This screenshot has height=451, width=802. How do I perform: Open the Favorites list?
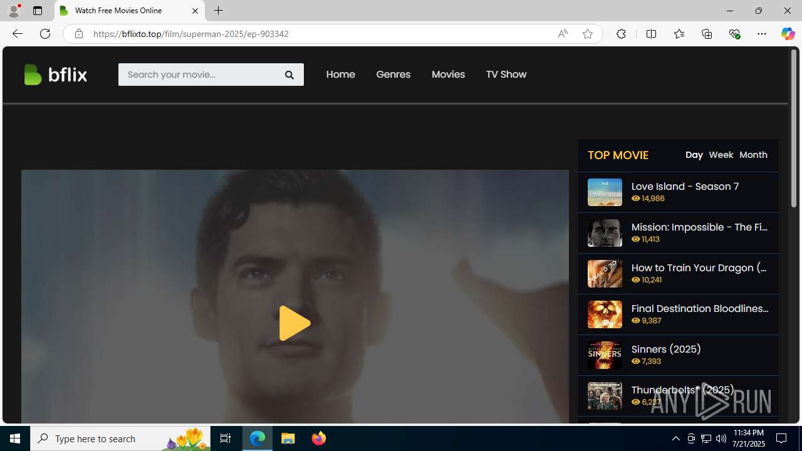[679, 34]
